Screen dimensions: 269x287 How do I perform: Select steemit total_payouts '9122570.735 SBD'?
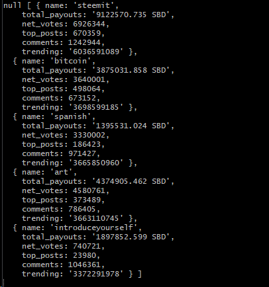(x=131, y=15)
